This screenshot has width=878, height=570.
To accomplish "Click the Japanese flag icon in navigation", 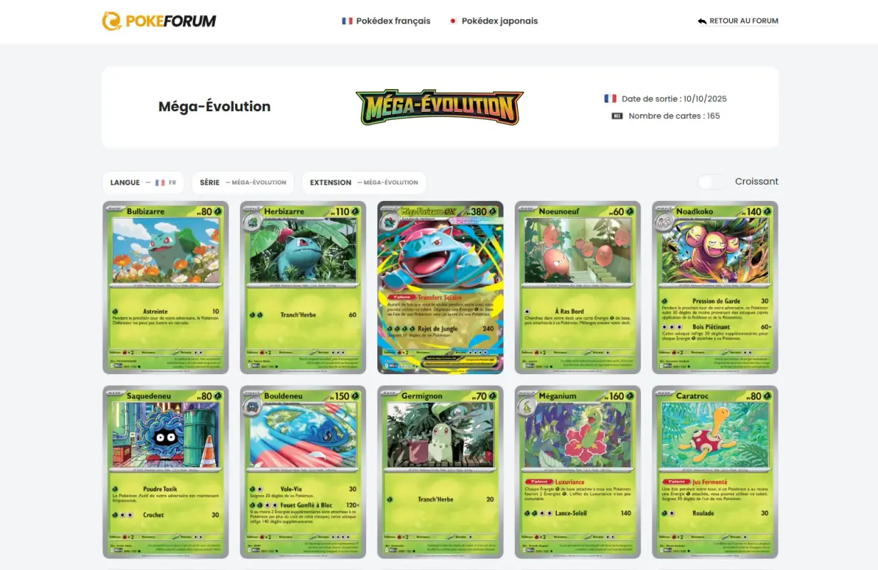I will (x=453, y=21).
